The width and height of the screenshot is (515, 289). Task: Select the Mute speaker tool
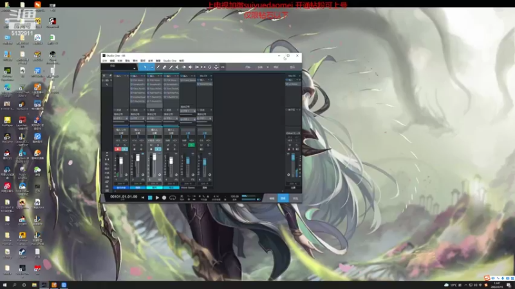(x=190, y=67)
